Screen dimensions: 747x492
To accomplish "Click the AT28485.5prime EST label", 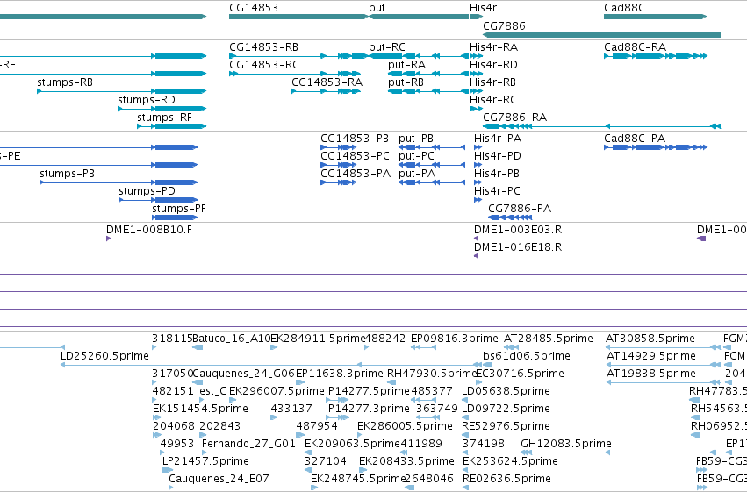I will tap(549, 339).
